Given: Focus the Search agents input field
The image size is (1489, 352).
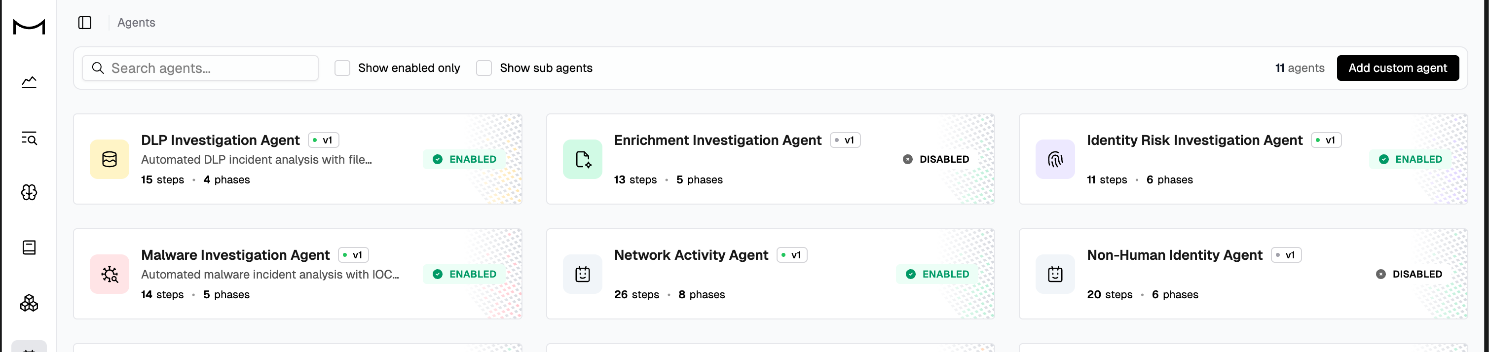Looking at the screenshot, I should (x=200, y=68).
